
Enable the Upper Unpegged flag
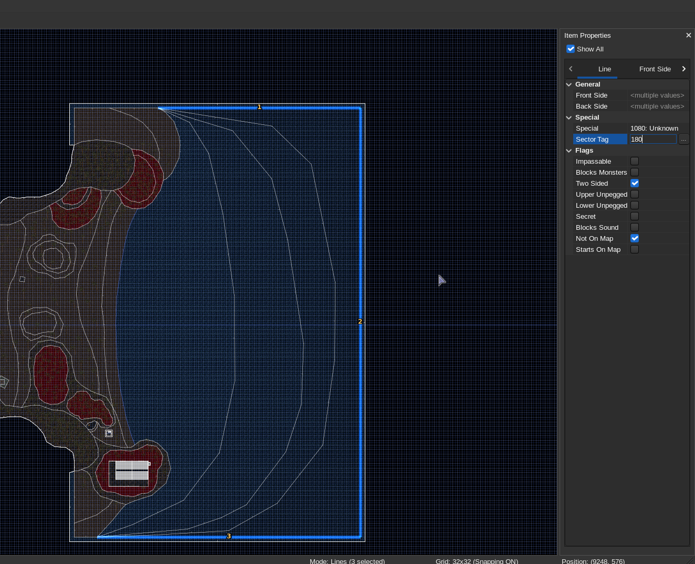pyautogui.click(x=635, y=195)
